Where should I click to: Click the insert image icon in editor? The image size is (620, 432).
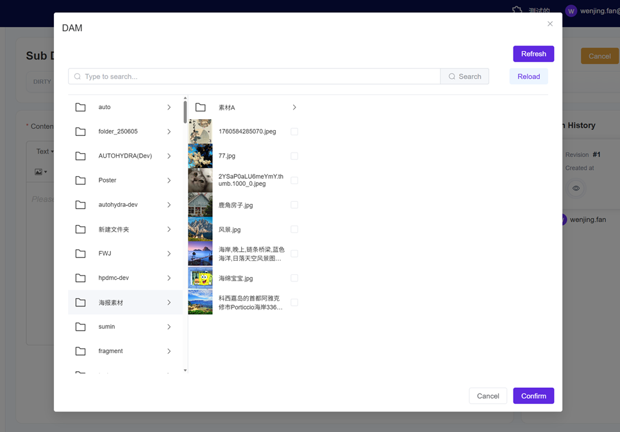click(x=39, y=172)
